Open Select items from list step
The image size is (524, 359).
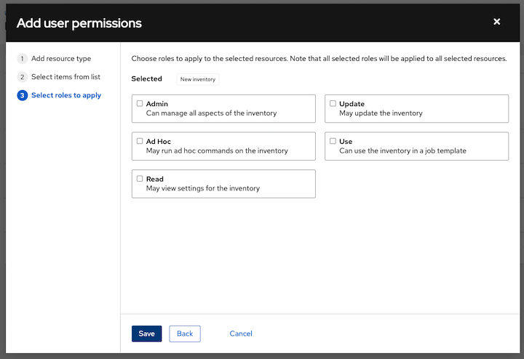click(65, 76)
